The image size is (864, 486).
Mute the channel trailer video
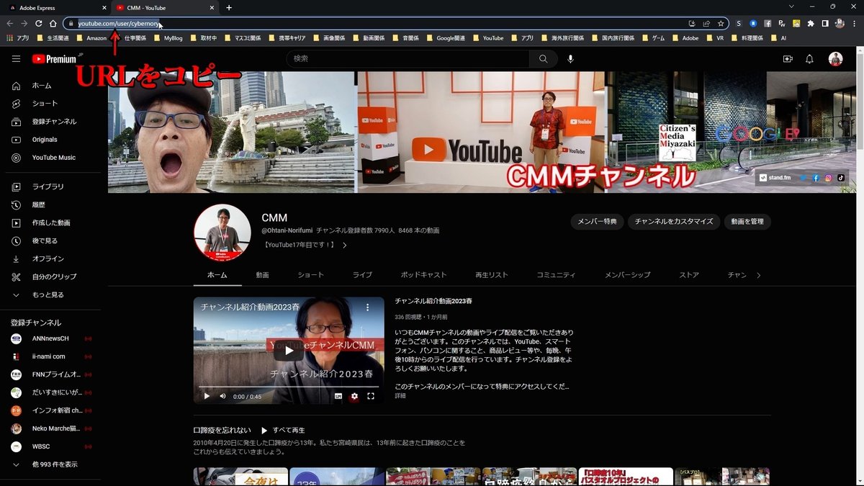coord(222,396)
